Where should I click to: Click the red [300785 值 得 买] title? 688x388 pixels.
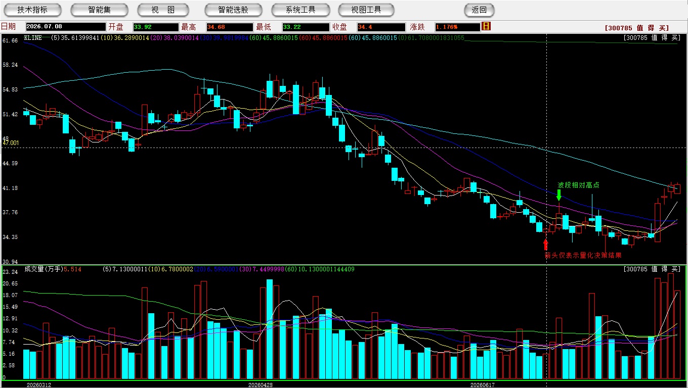tap(637, 28)
